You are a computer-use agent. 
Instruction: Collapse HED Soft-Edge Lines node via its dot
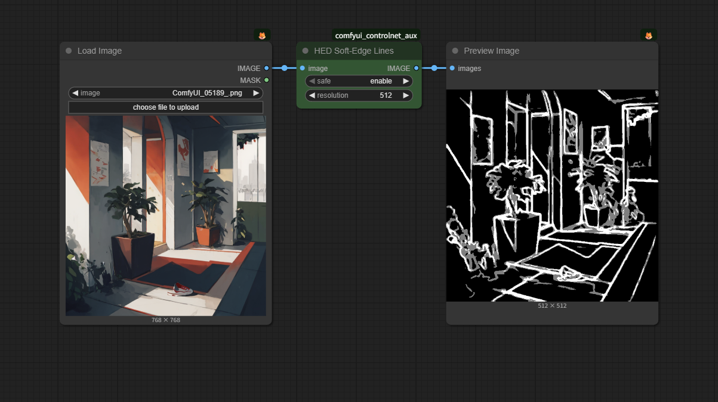coord(306,51)
